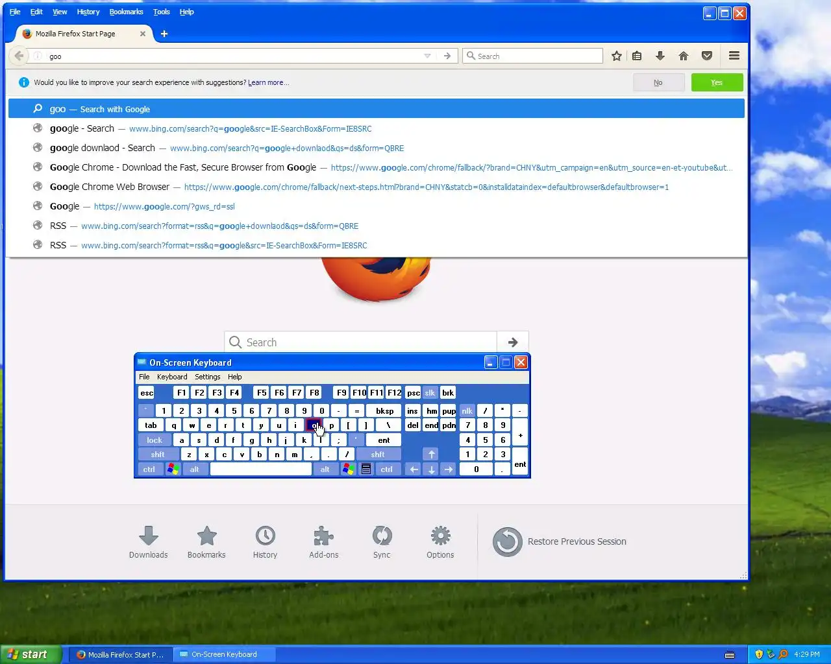The image size is (831, 664).
Task: Click No for search suggestions
Action: tap(658, 82)
